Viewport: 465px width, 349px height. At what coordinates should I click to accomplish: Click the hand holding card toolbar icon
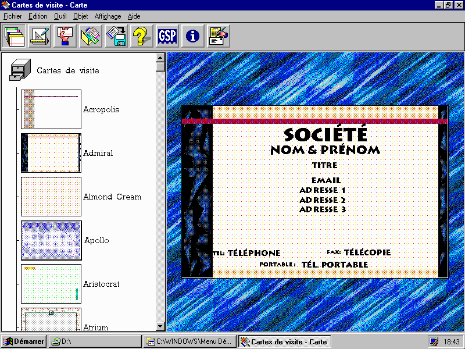[x=65, y=36]
